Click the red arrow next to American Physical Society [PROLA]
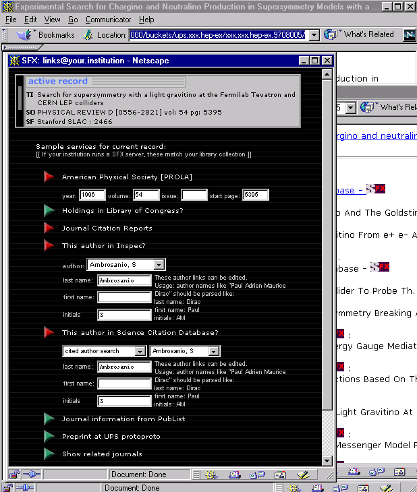The height and width of the screenshot is (492, 417). (x=49, y=177)
